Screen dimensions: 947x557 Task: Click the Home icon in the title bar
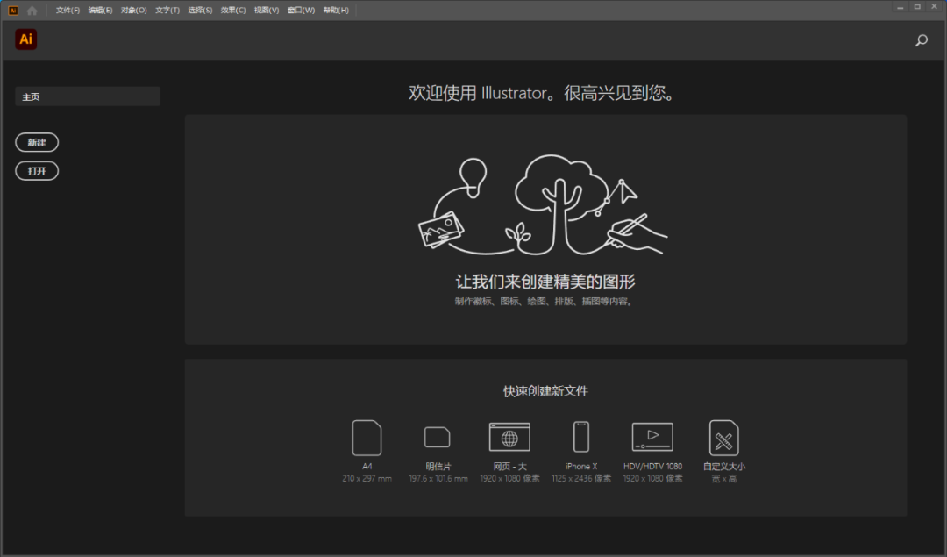pos(32,11)
